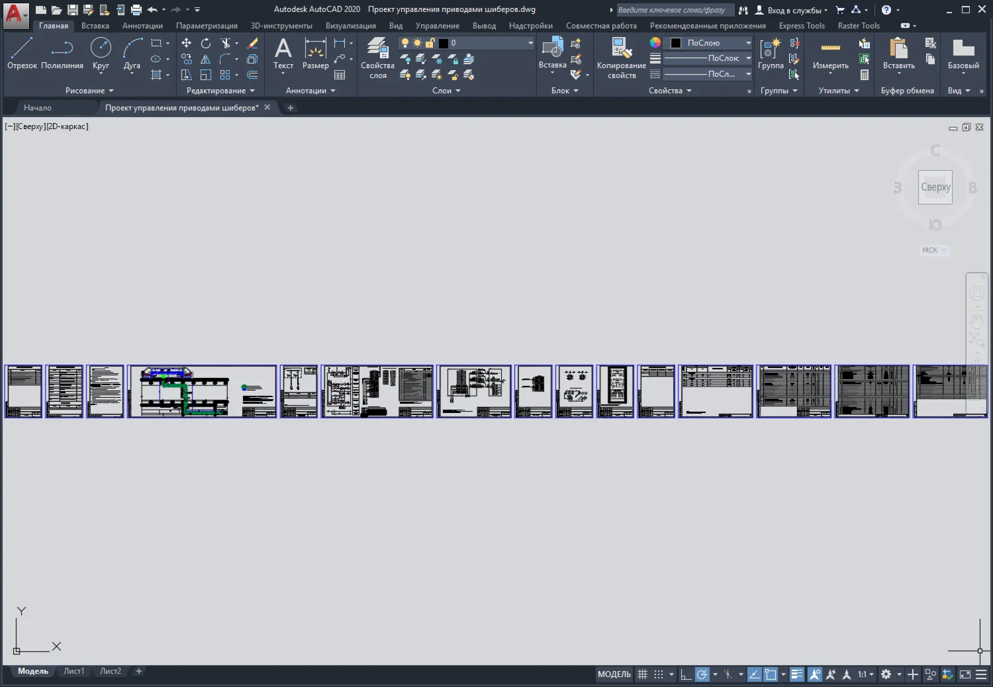993x687 pixels.
Task: Open the 1:1 annotation scale dropdown
Action: pyautogui.click(x=866, y=674)
